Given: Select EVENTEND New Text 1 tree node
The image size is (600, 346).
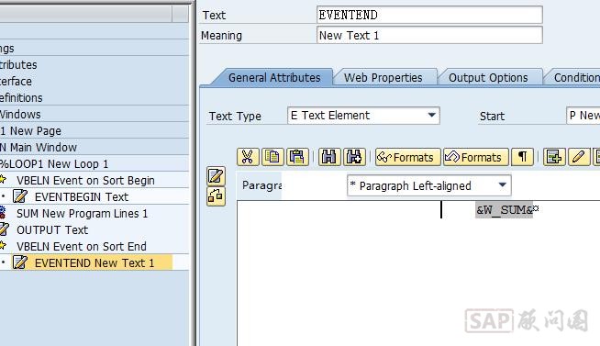Looking at the screenshot, I should (94, 263).
